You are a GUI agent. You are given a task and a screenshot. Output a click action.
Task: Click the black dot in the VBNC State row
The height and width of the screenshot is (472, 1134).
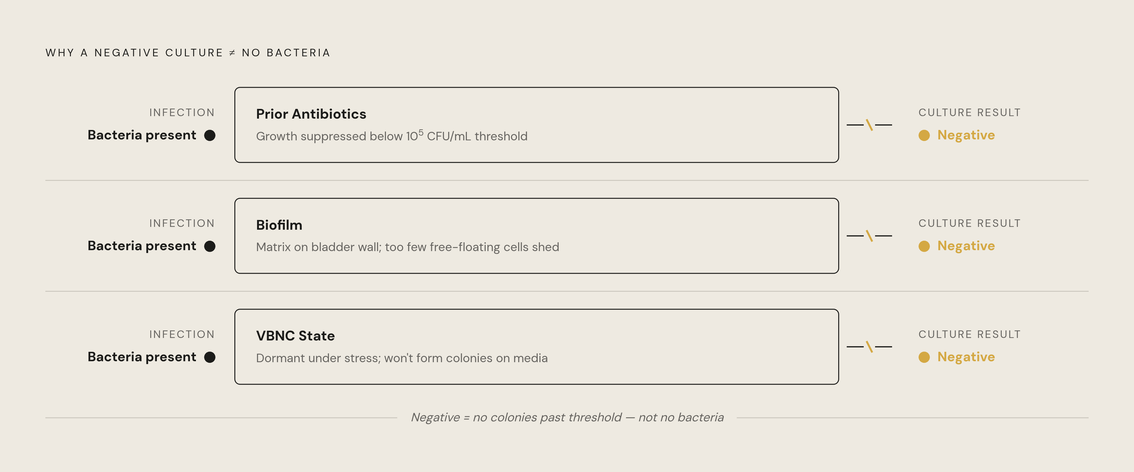tap(210, 357)
